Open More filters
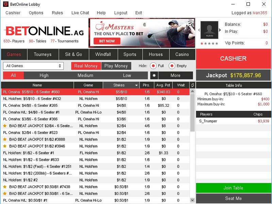Viewport: 272px width, 204px height. 175,75
